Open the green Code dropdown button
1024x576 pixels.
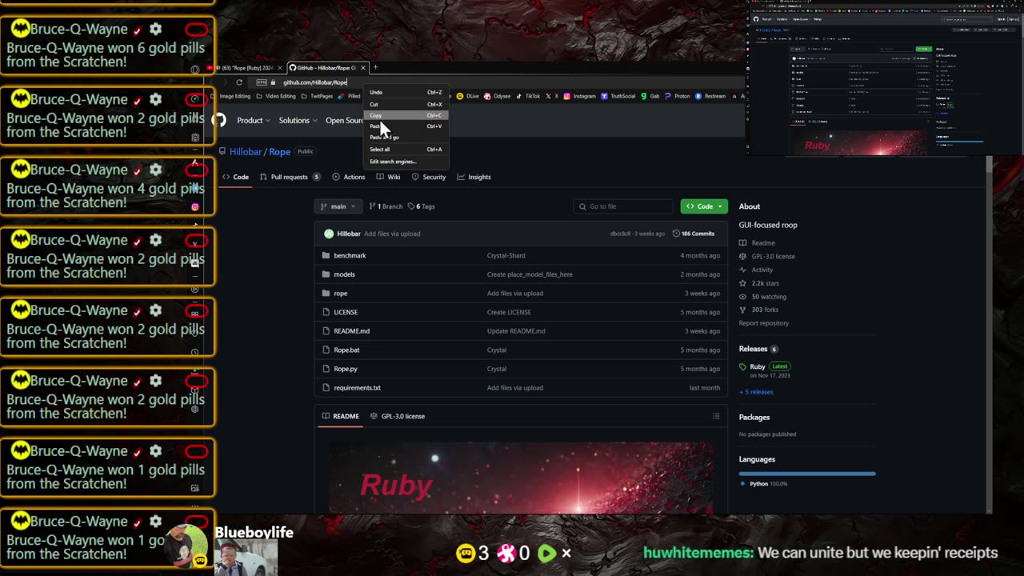point(704,206)
